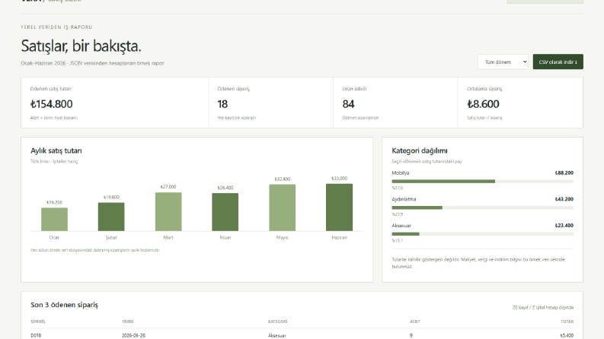Select the Aksesuar category progress bar
Image resolution: width=604 pixels, height=339 pixels.
pyautogui.click(x=482, y=233)
